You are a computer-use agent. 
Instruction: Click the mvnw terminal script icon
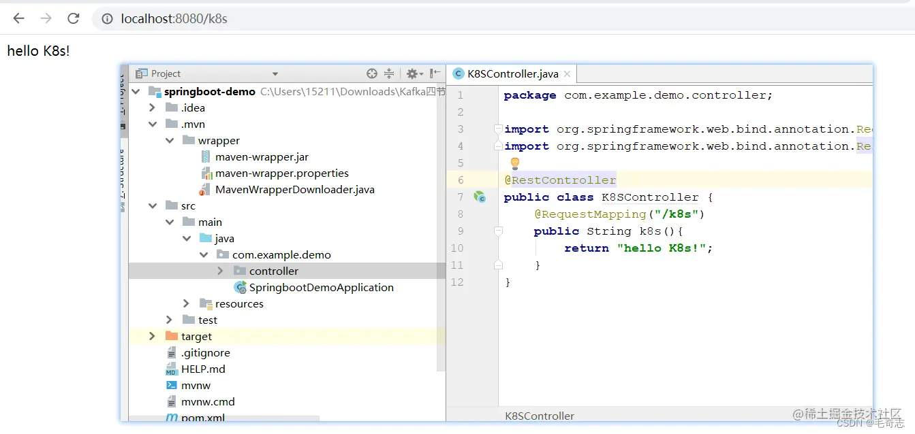click(x=172, y=385)
